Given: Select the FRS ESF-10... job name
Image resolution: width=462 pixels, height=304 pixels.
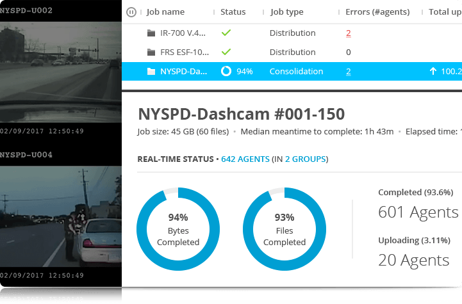Looking at the screenshot, I should (185, 52).
